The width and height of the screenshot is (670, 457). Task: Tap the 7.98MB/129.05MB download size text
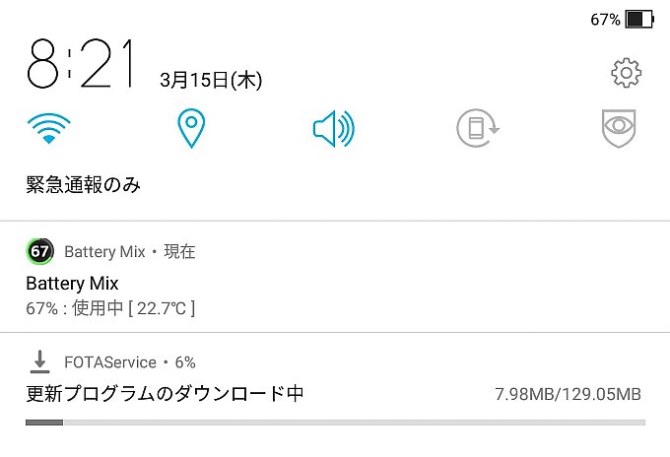point(568,394)
